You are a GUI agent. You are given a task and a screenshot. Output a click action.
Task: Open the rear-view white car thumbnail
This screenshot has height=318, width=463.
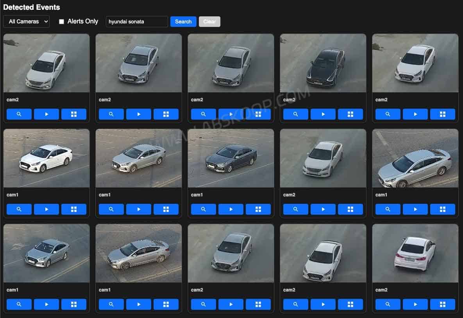tap(415, 253)
